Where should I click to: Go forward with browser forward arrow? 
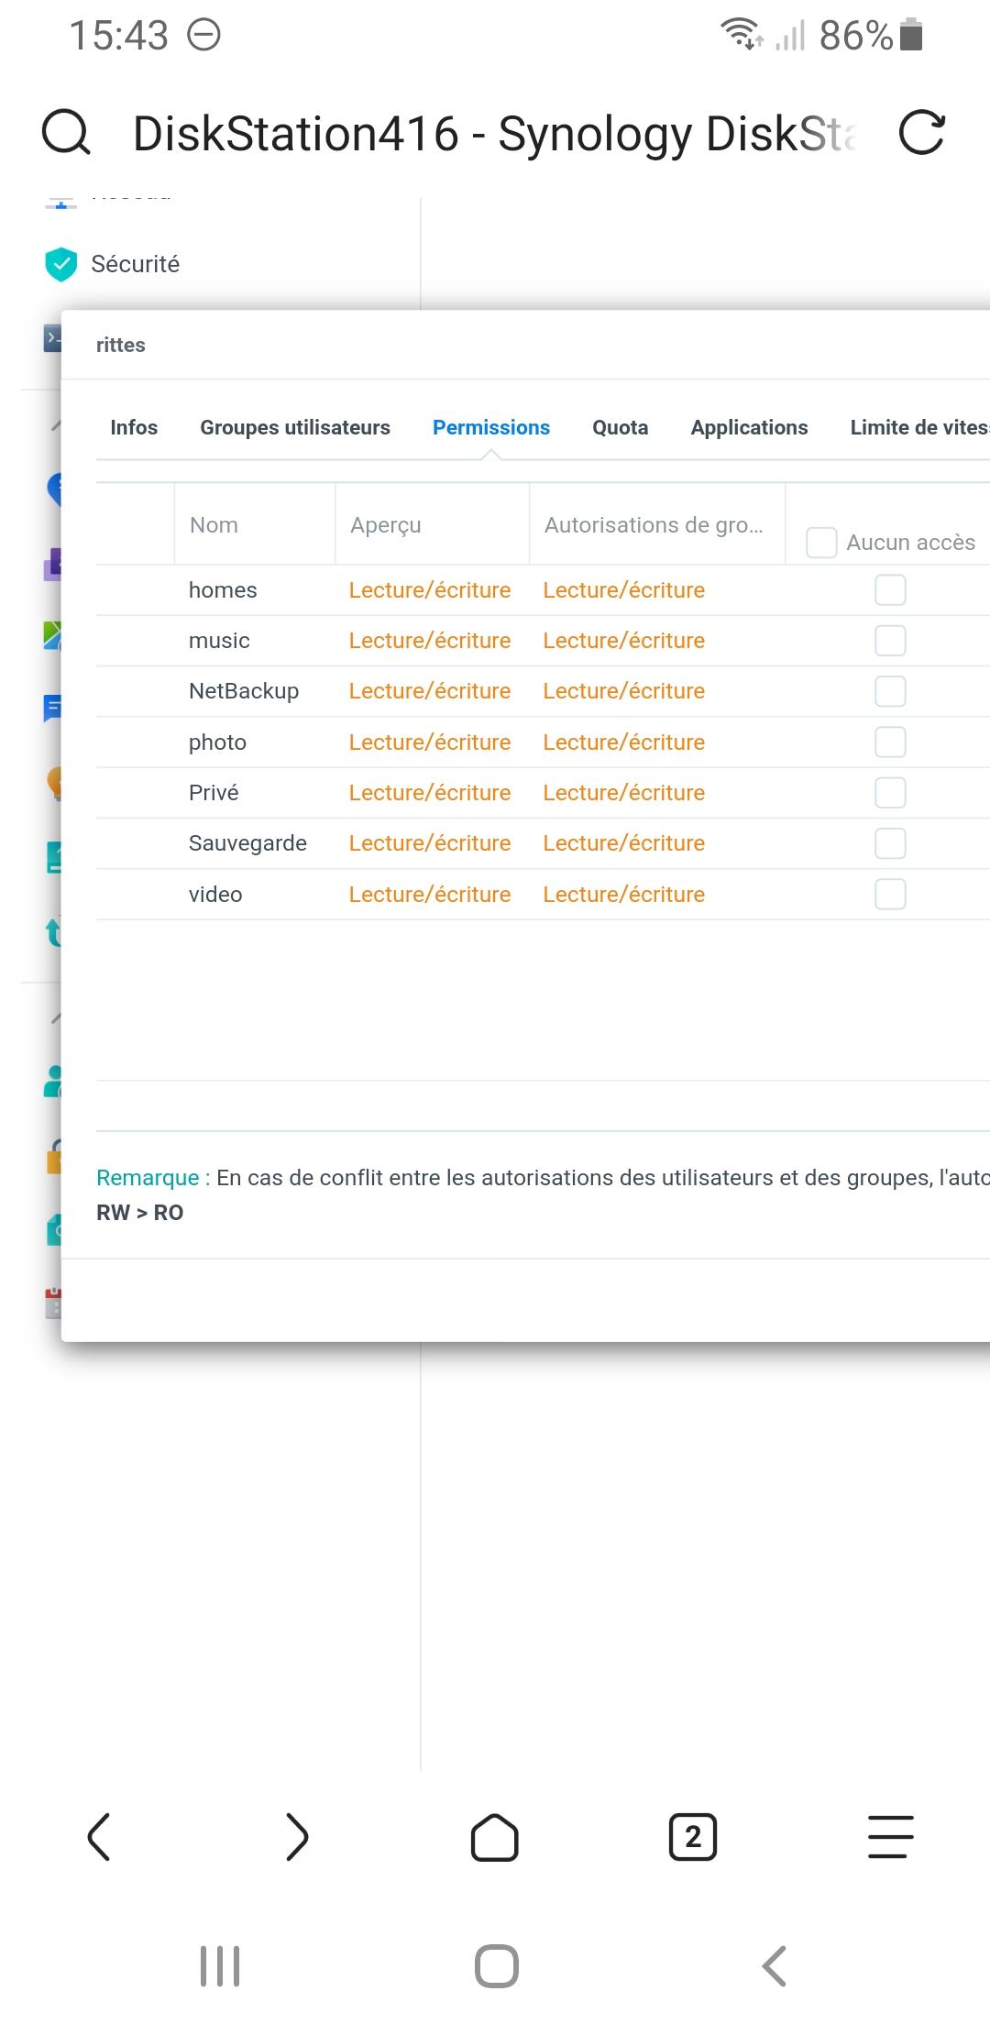pos(297,1837)
